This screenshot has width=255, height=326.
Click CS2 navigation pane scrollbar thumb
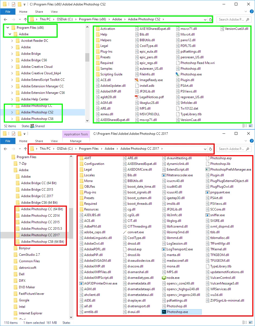[87, 57]
